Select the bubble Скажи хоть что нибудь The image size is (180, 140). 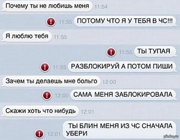(40, 111)
